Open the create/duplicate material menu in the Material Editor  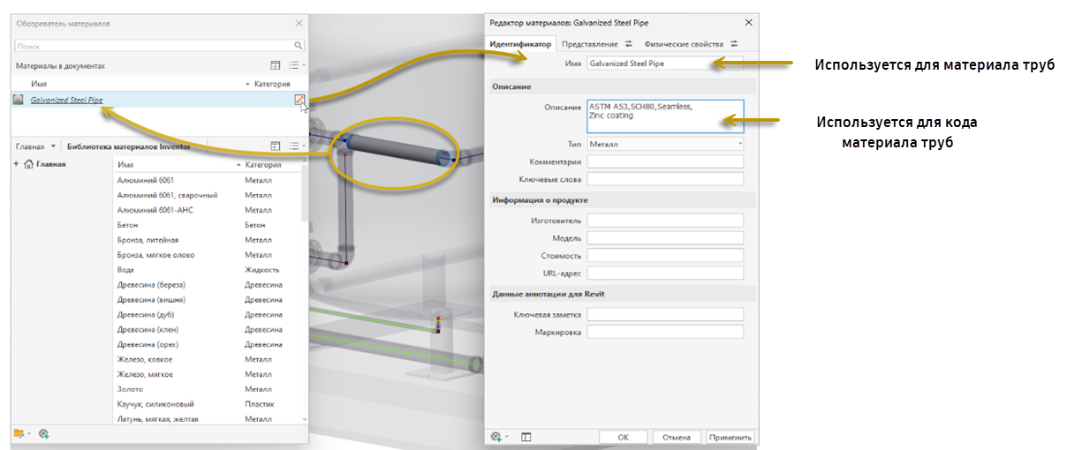click(499, 436)
